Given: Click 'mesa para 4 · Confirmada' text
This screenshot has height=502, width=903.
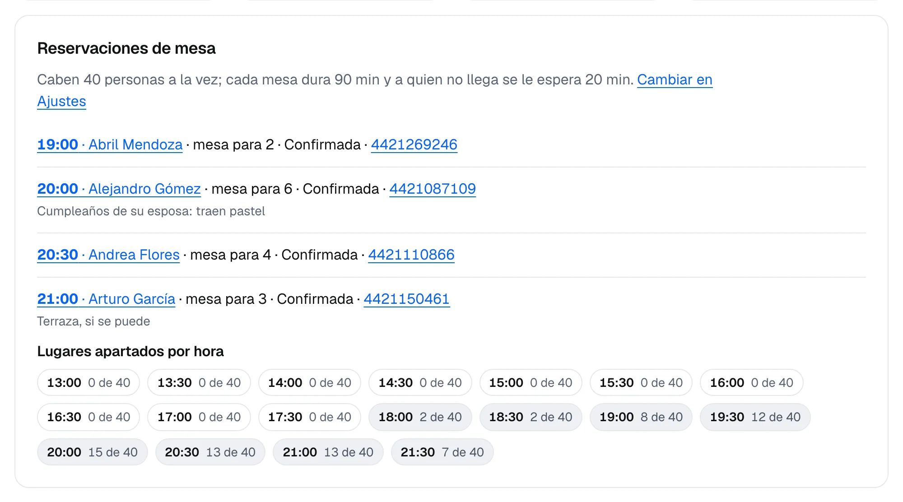Looking at the screenshot, I should pos(274,255).
